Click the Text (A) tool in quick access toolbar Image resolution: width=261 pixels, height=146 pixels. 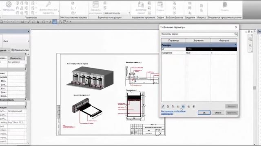pos(38,22)
